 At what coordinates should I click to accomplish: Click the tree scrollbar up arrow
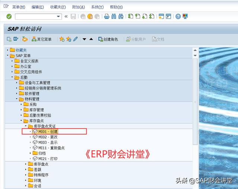195,50
